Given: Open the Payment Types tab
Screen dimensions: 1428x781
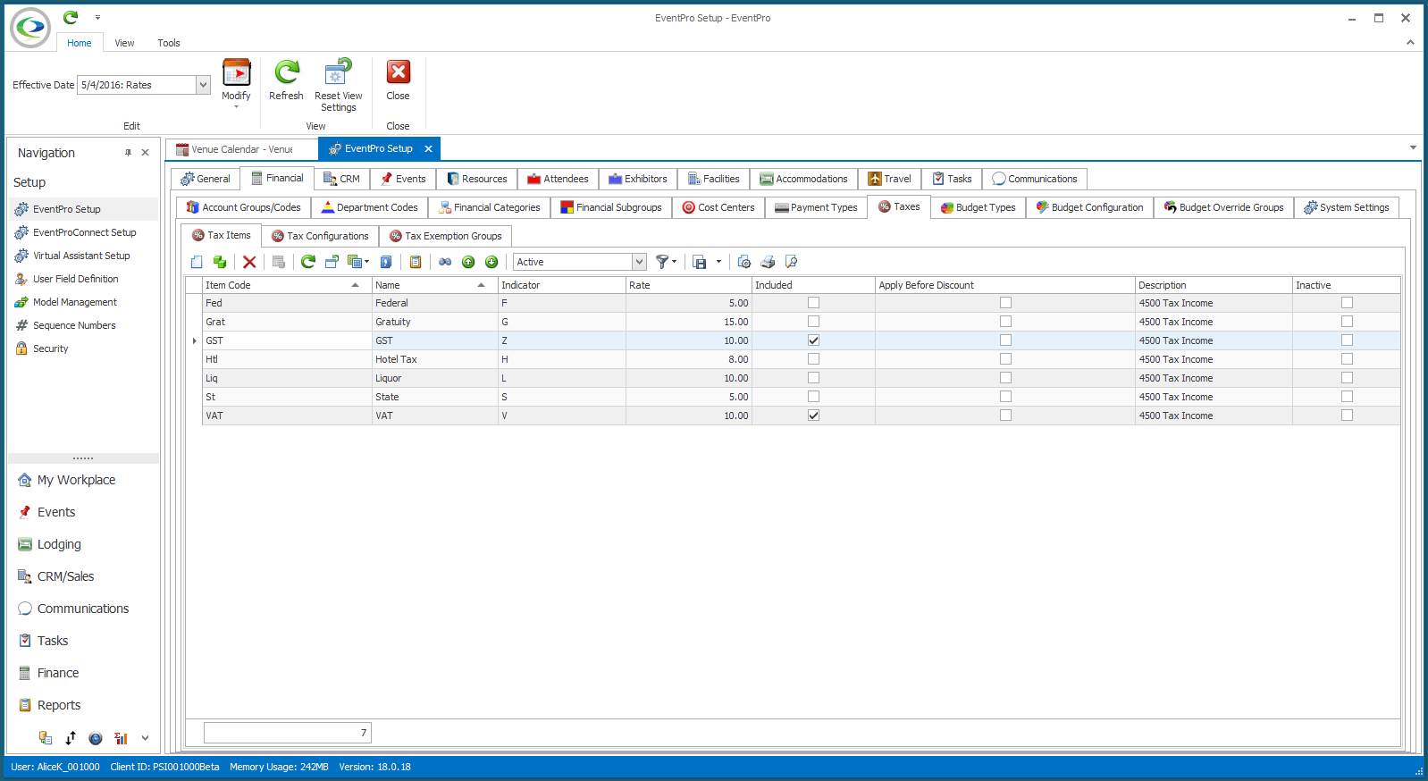Looking at the screenshot, I should pyautogui.click(x=816, y=207).
